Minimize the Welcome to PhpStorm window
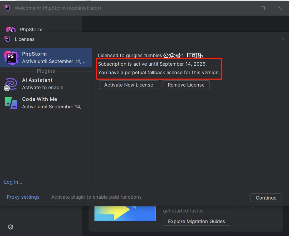This screenshot has height=236, width=289. tap(246, 8)
